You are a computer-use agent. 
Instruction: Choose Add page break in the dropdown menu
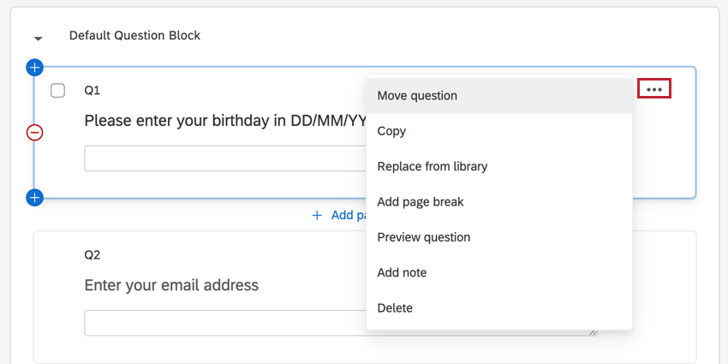tap(421, 202)
